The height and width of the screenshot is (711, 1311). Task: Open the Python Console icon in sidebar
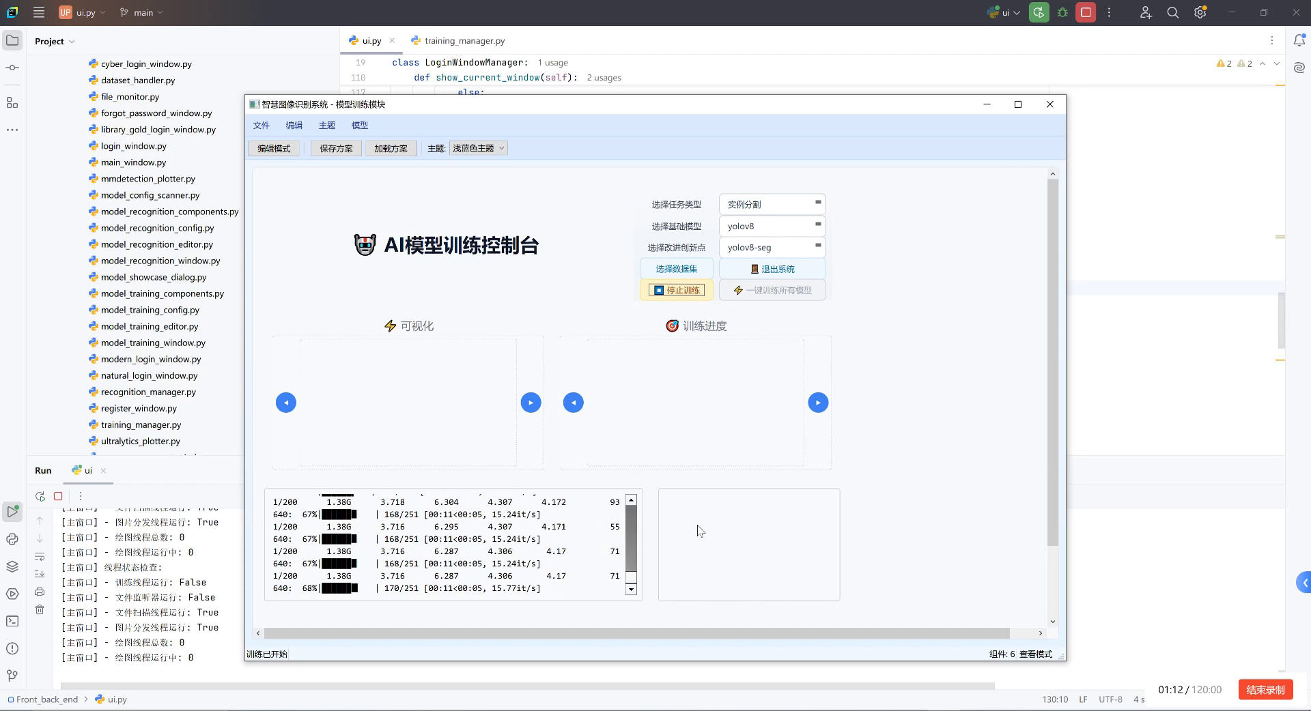[12, 539]
